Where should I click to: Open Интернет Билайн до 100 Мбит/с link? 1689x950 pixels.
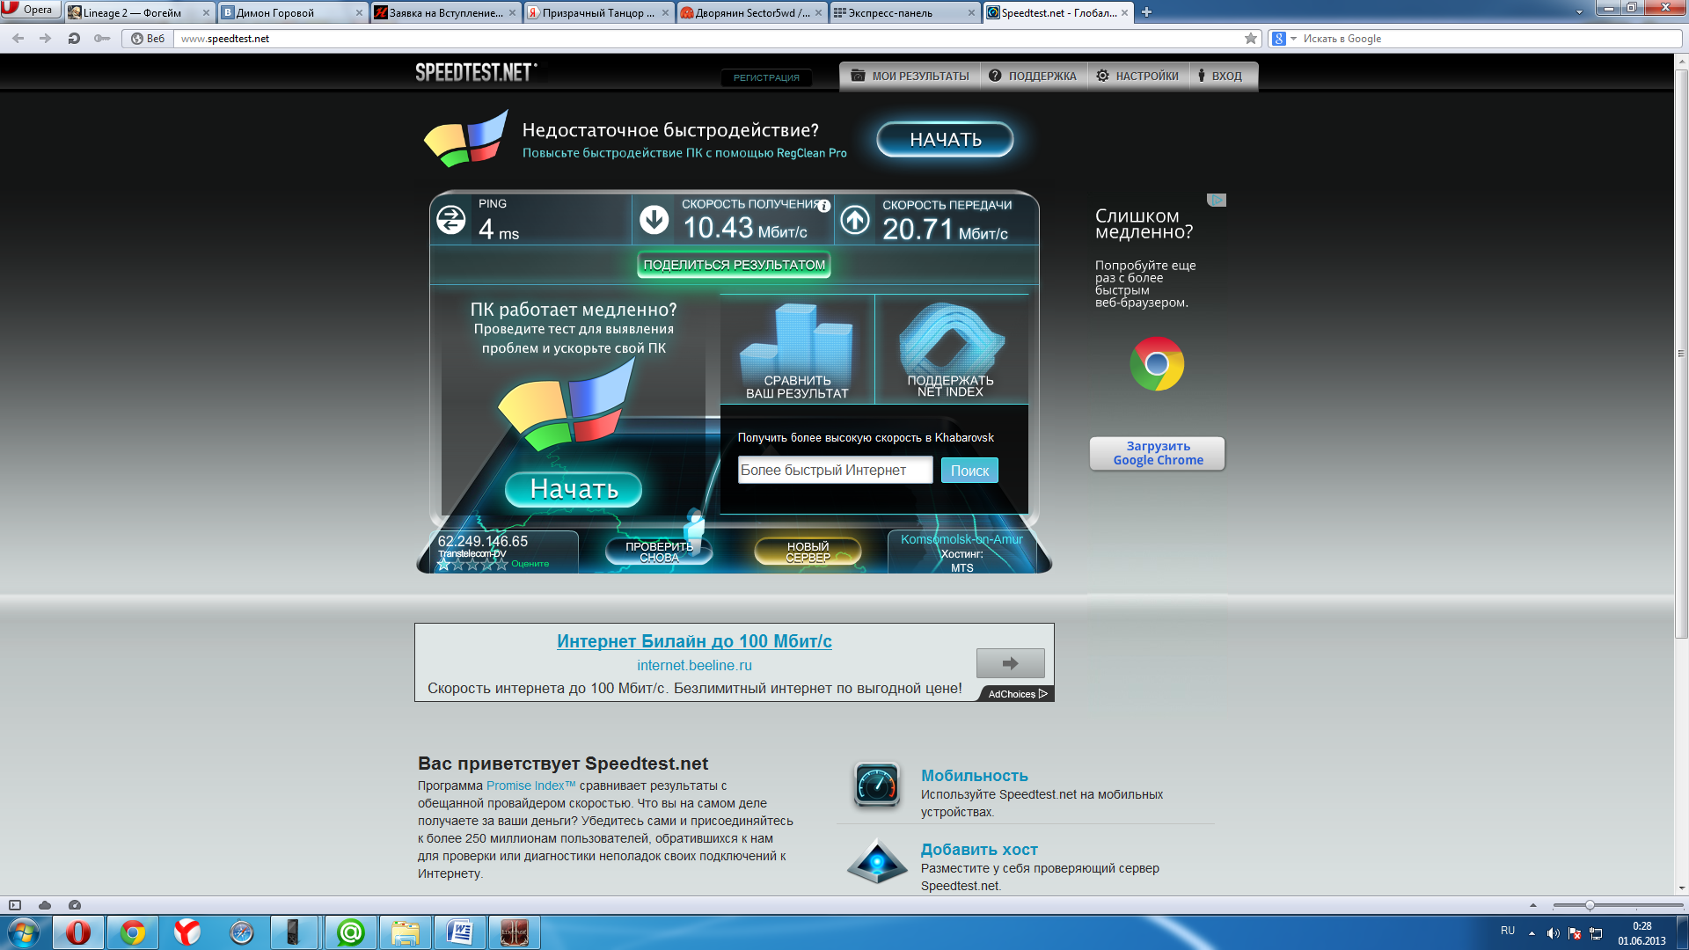click(694, 641)
